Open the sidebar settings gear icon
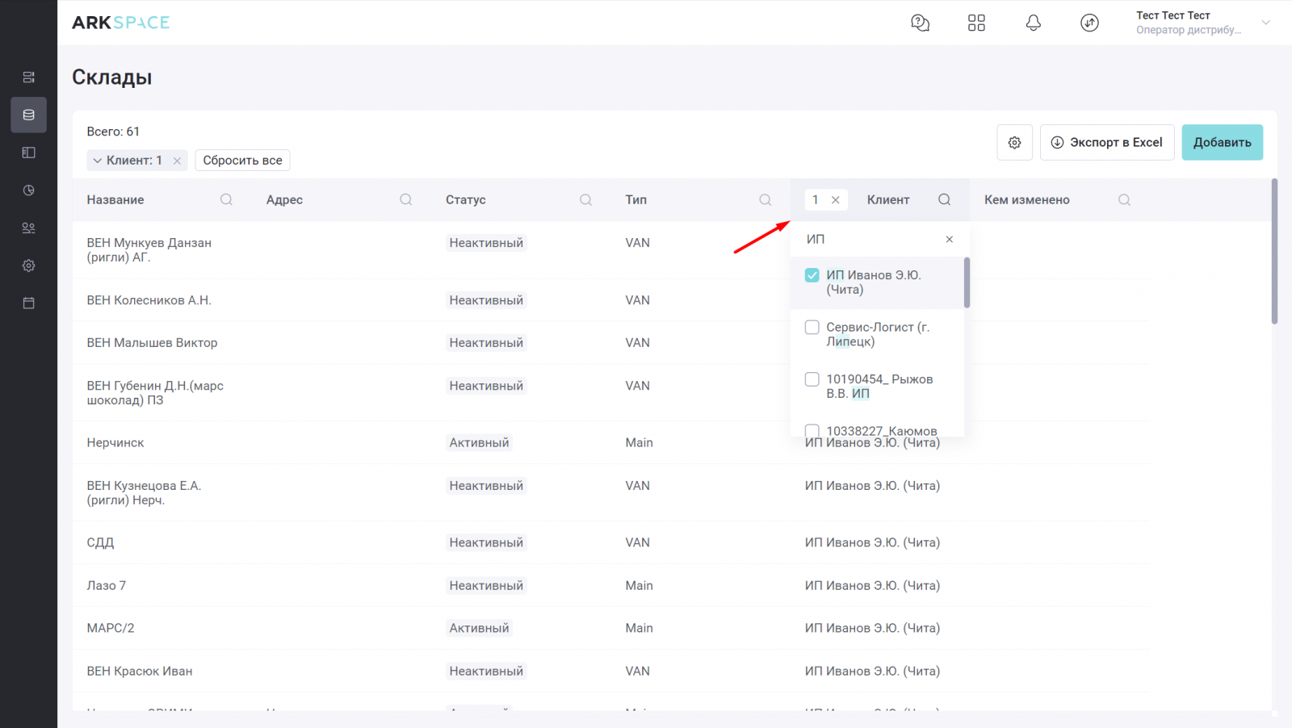Screen dimensions: 1292x728 tap(28, 266)
